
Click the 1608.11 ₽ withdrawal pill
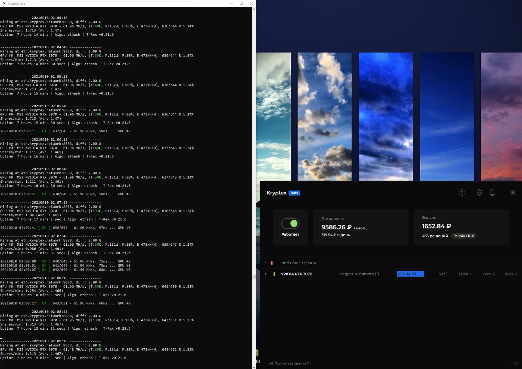click(464, 236)
